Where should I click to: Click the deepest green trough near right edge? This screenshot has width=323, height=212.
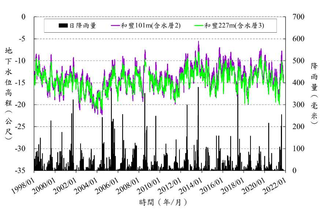pyautogui.click(x=279, y=104)
